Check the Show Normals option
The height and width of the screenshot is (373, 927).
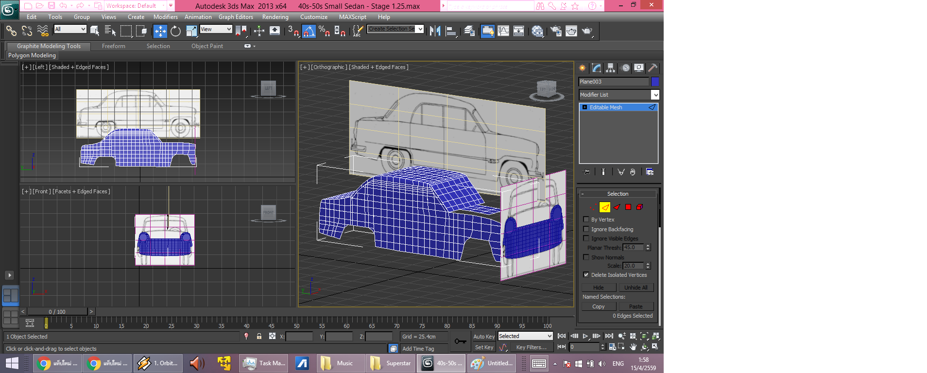[x=586, y=257]
